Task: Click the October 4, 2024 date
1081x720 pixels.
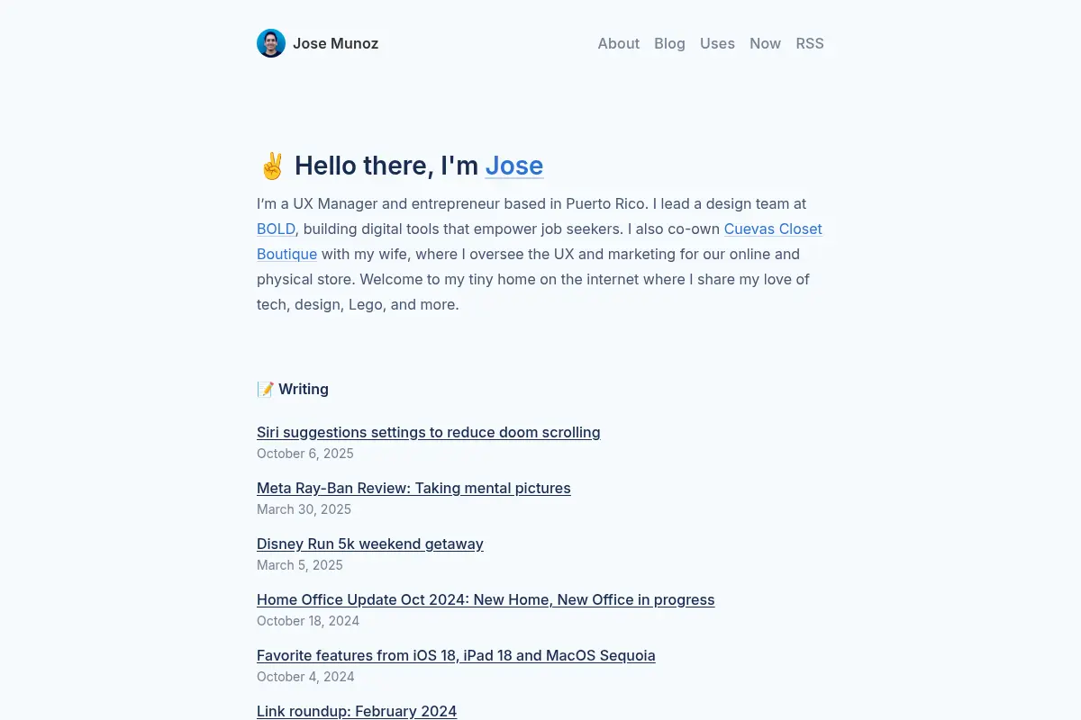Action: click(305, 677)
